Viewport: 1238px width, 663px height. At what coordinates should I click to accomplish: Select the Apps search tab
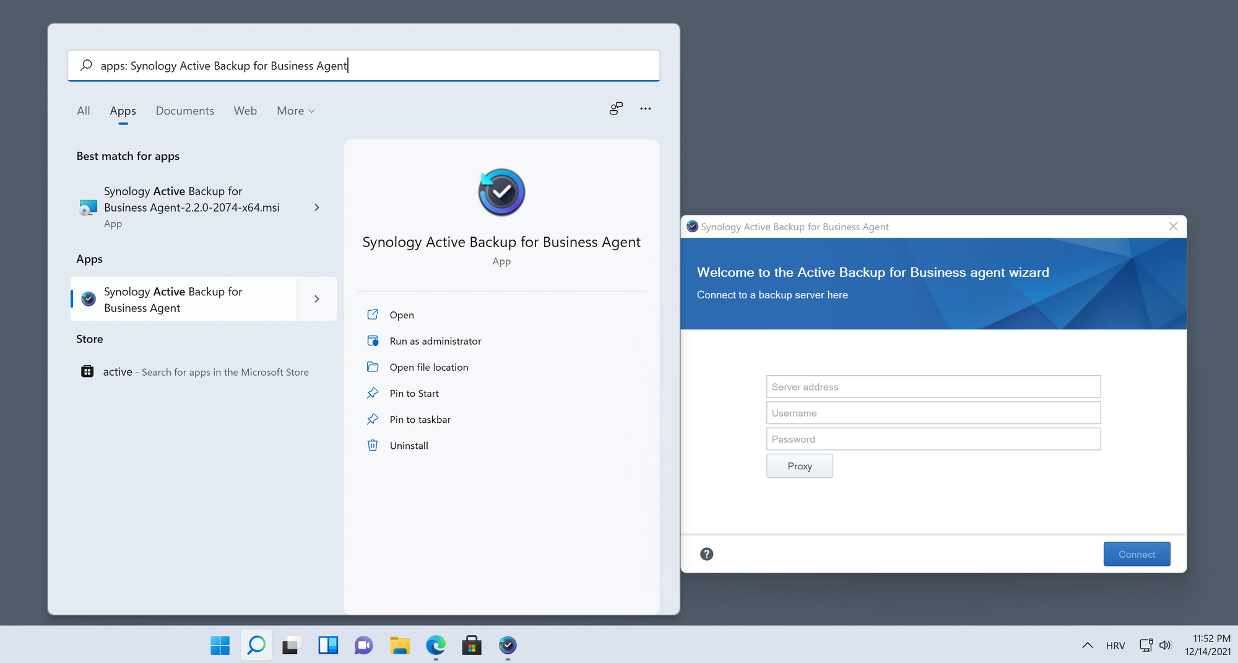pos(123,111)
